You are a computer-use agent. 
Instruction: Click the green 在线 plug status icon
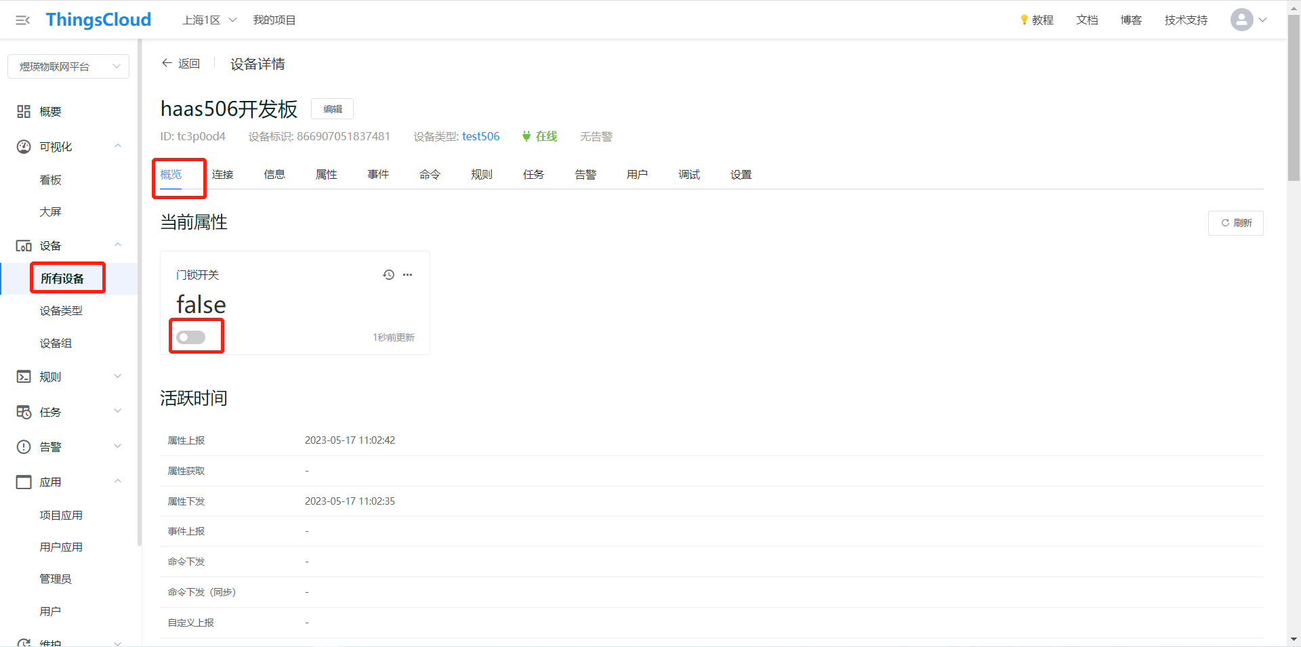[526, 137]
